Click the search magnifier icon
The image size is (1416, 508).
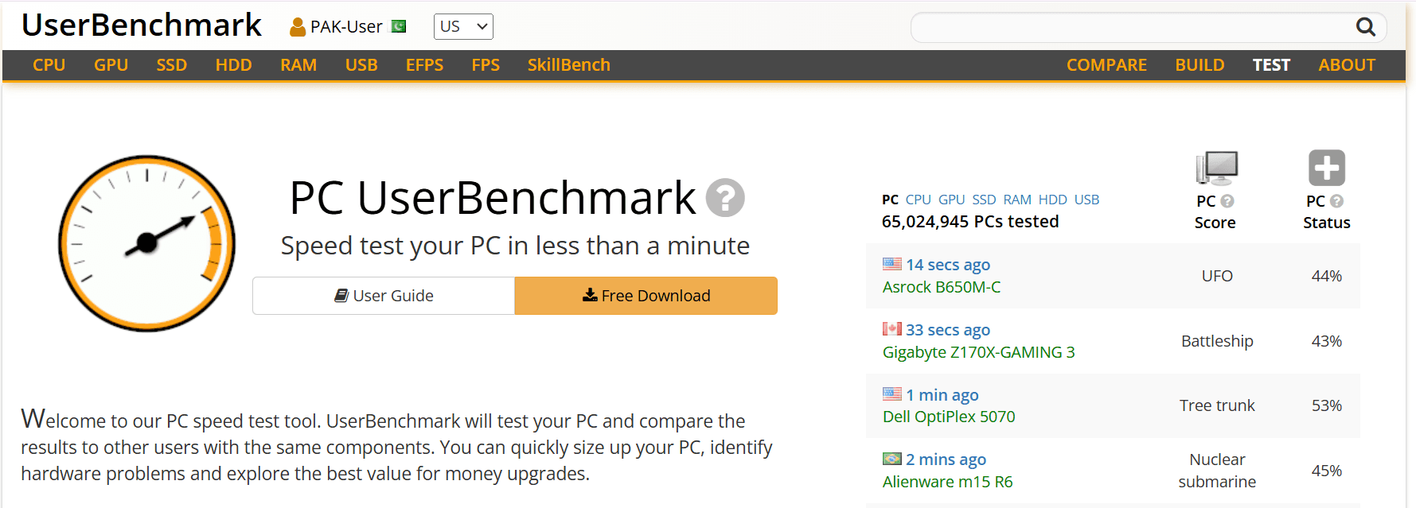click(1366, 27)
